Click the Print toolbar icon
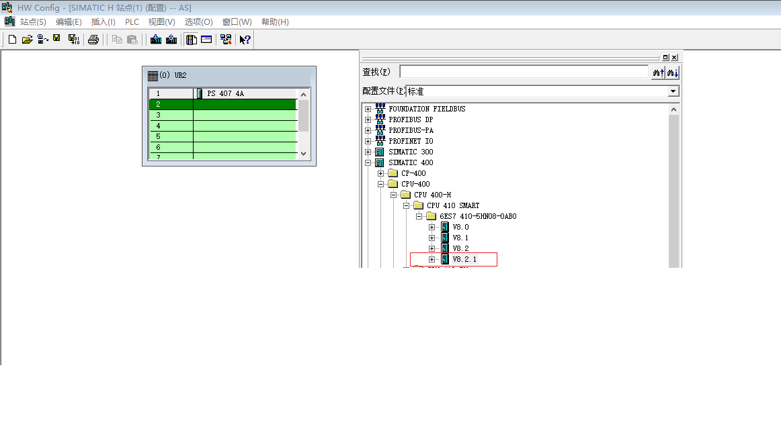The image size is (781, 435). [x=93, y=40]
